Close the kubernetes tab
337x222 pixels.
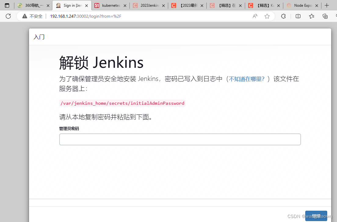click(x=125, y=5)
